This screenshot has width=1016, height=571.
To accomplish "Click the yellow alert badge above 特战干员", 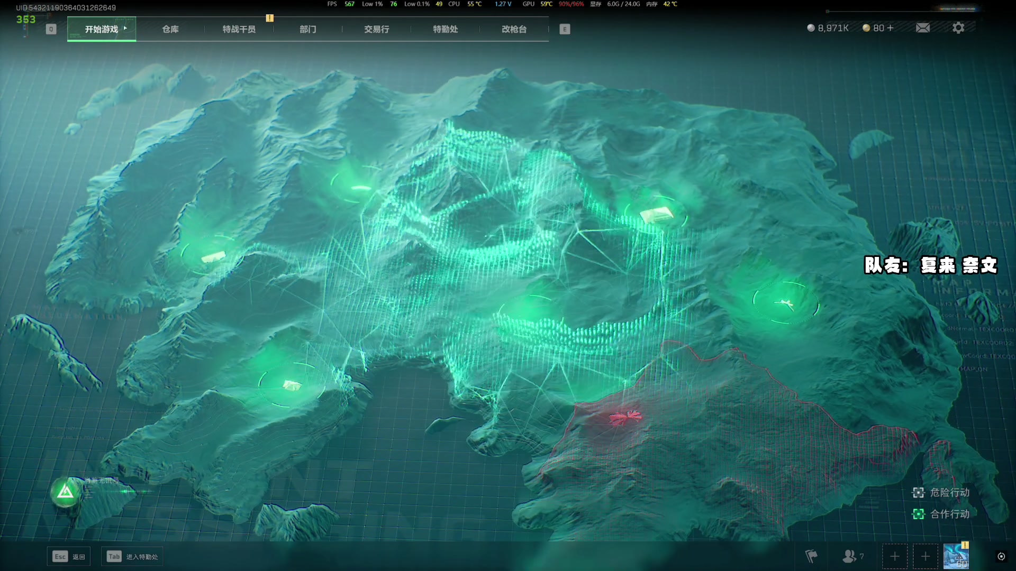I will 270,18.
